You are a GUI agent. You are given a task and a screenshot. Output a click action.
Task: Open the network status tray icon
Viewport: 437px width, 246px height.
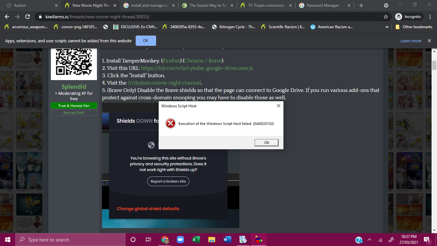point(380,240)
